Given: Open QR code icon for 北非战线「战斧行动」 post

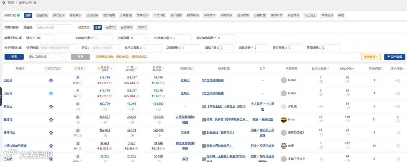Looking at the screenshot, I should tap(204, 133).
